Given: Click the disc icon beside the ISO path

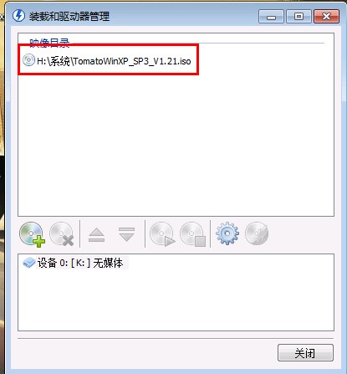Looking at the screenshot, I should pos(28,60).
